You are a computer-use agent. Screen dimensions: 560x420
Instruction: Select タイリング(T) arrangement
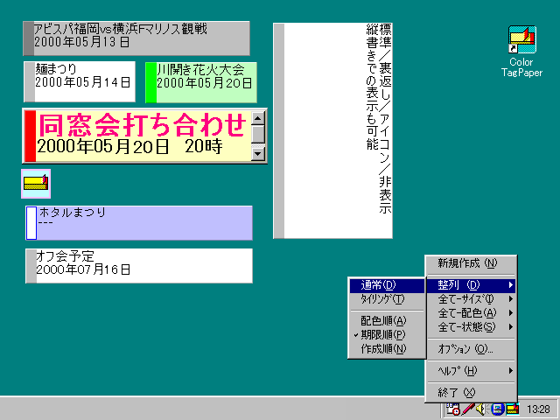(387, 299)
